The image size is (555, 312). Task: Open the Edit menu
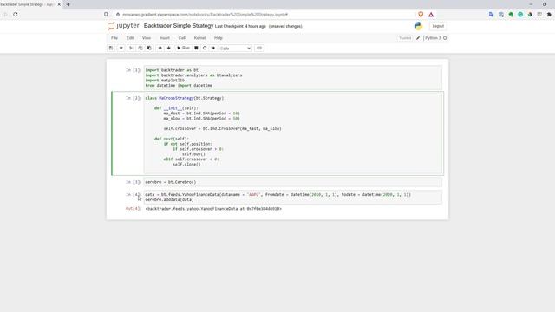130,38
